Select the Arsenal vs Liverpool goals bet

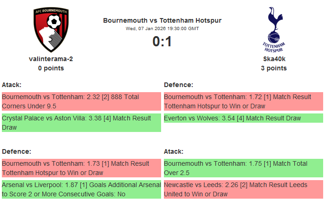(x=81, y=189)
